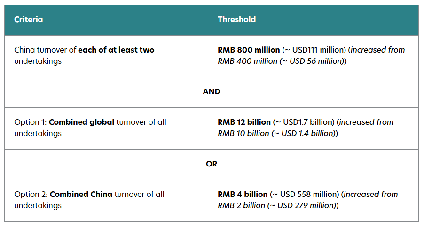The height and width of the screenshot is (226, 424).
Task: Select the 'Combined global' bold text
Action: pyautogui.click(x=82, y=122)
